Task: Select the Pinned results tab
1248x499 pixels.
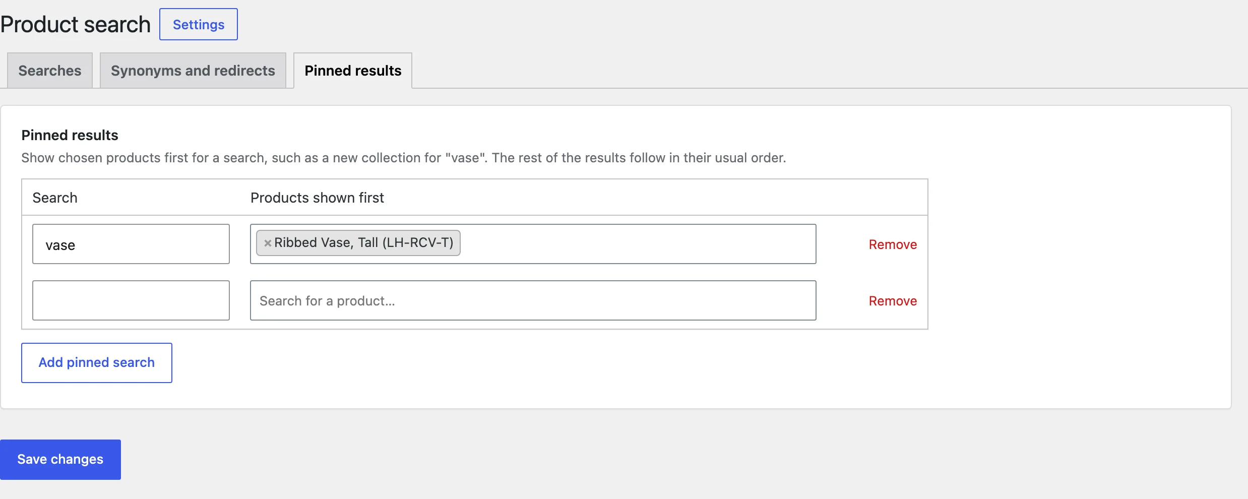Action: (x=353, y=71)
